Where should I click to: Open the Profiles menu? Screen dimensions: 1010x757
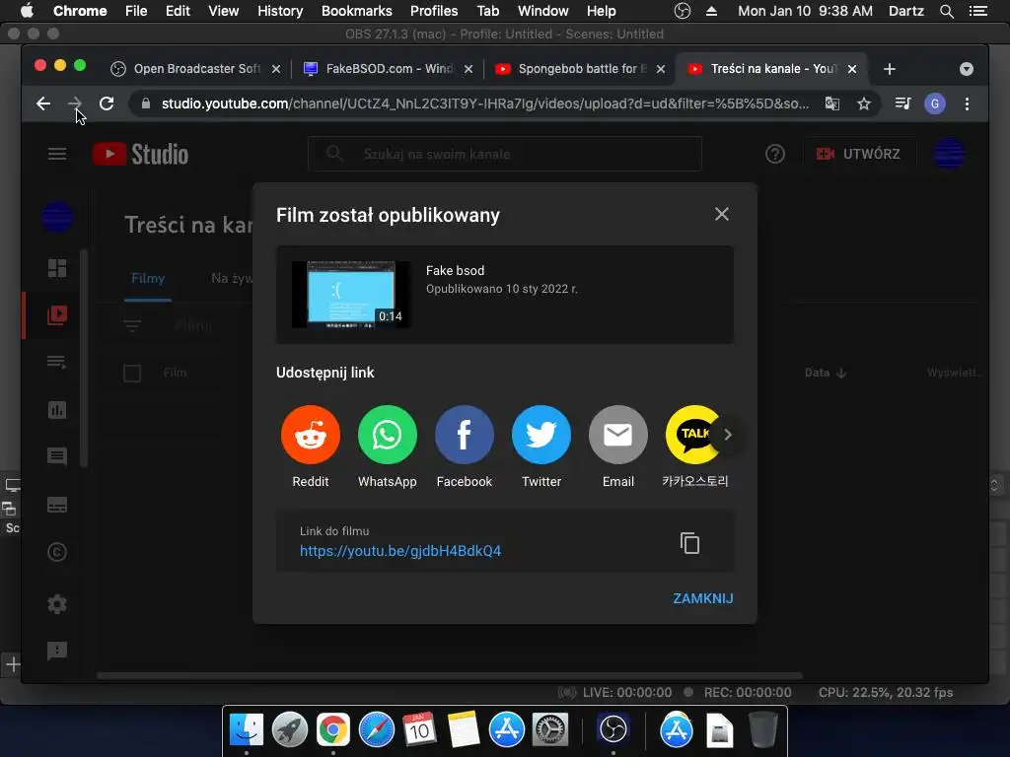coord(434,11)
